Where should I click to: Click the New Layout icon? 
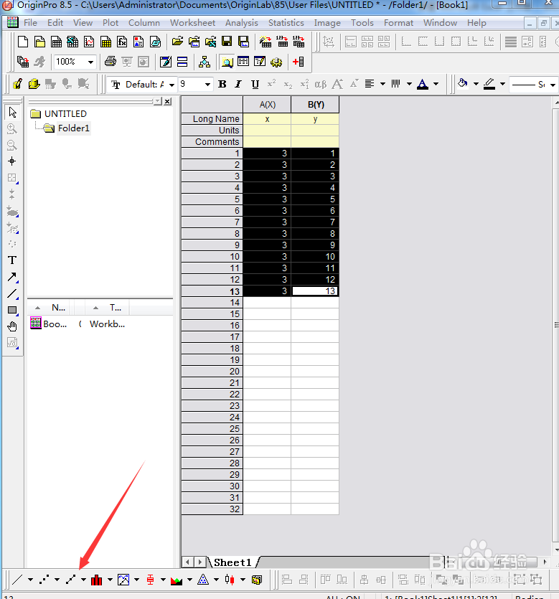coord(138,42)
